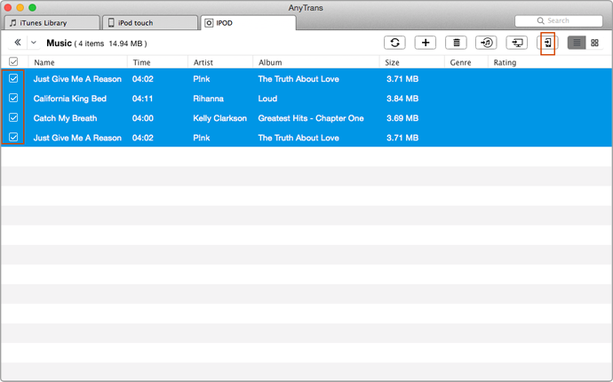The height and width of the screenshot is (382, 613).
Task: Uncheck California King Bed checkbox
Action: pos(13,98)
